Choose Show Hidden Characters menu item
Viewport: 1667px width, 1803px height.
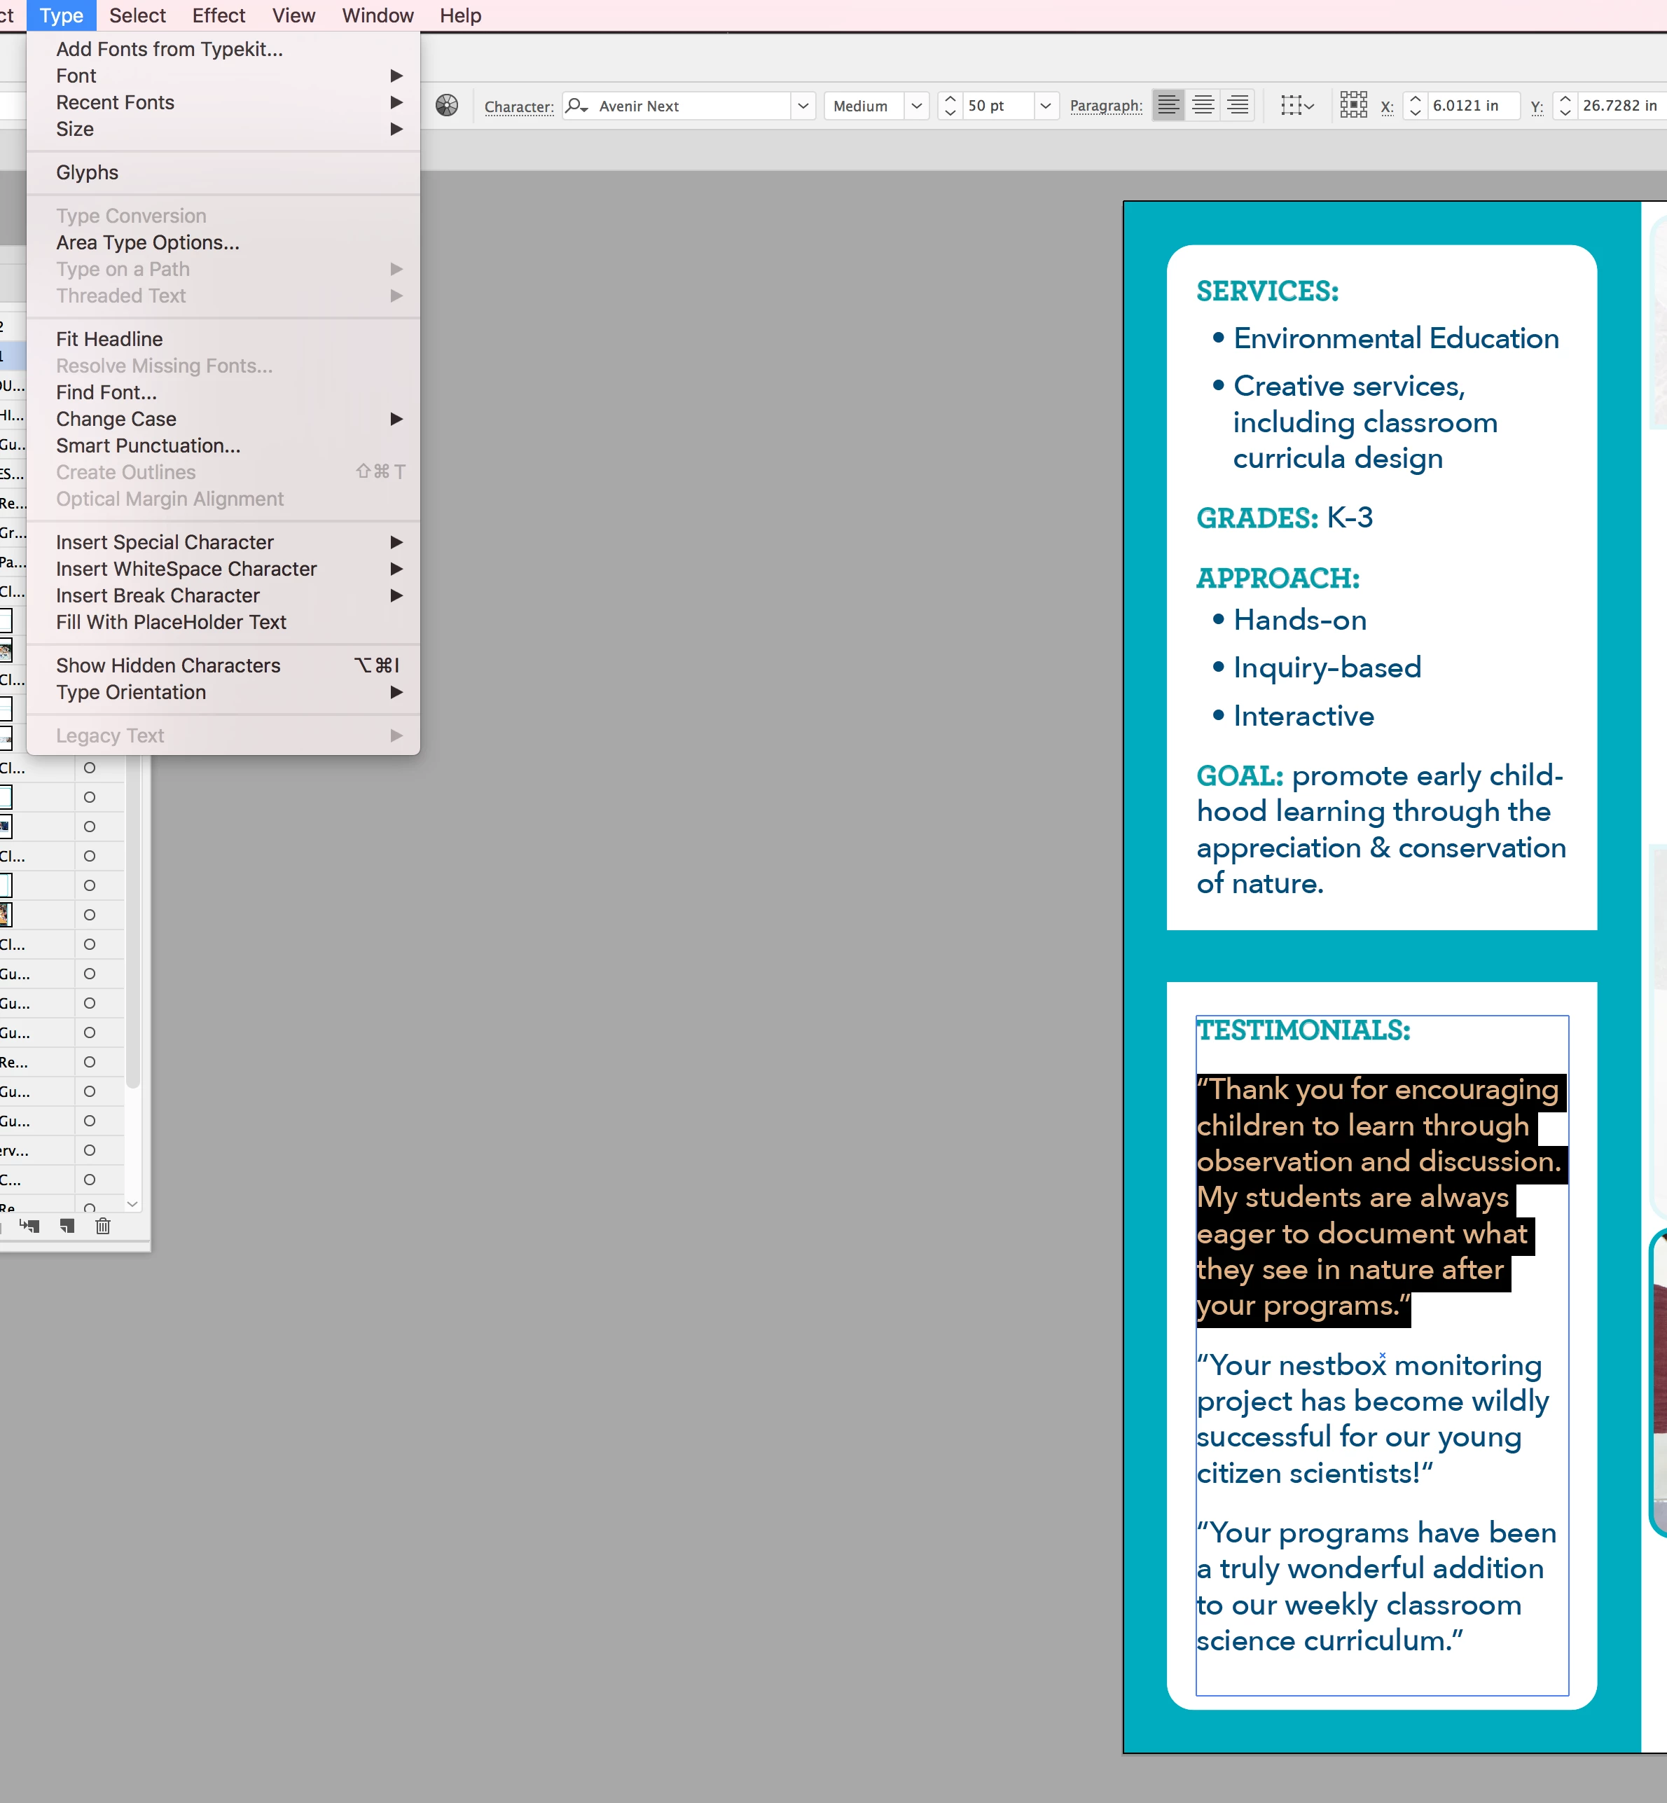pos(169,665)
